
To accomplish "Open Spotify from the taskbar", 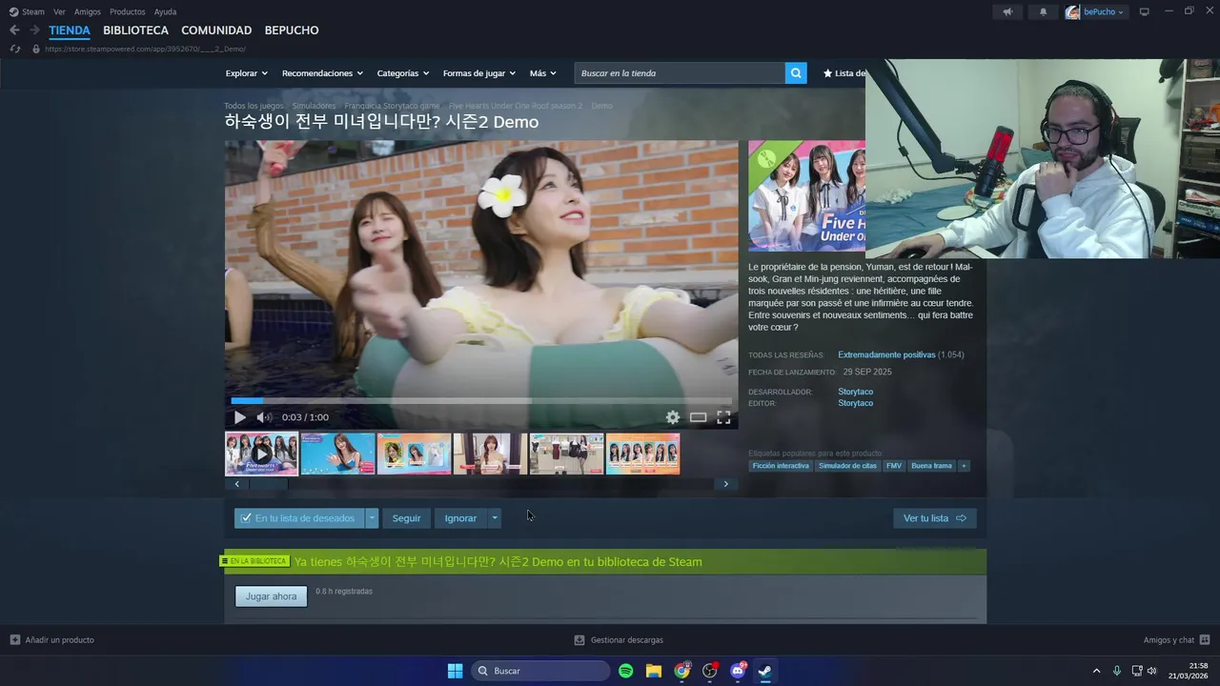I will point(626,671).
